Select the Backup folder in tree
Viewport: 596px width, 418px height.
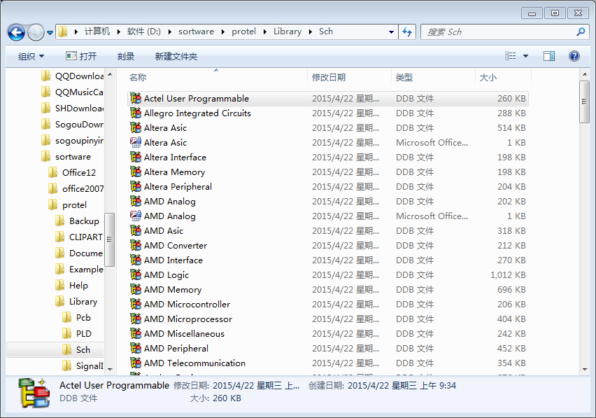coord(77,221)
